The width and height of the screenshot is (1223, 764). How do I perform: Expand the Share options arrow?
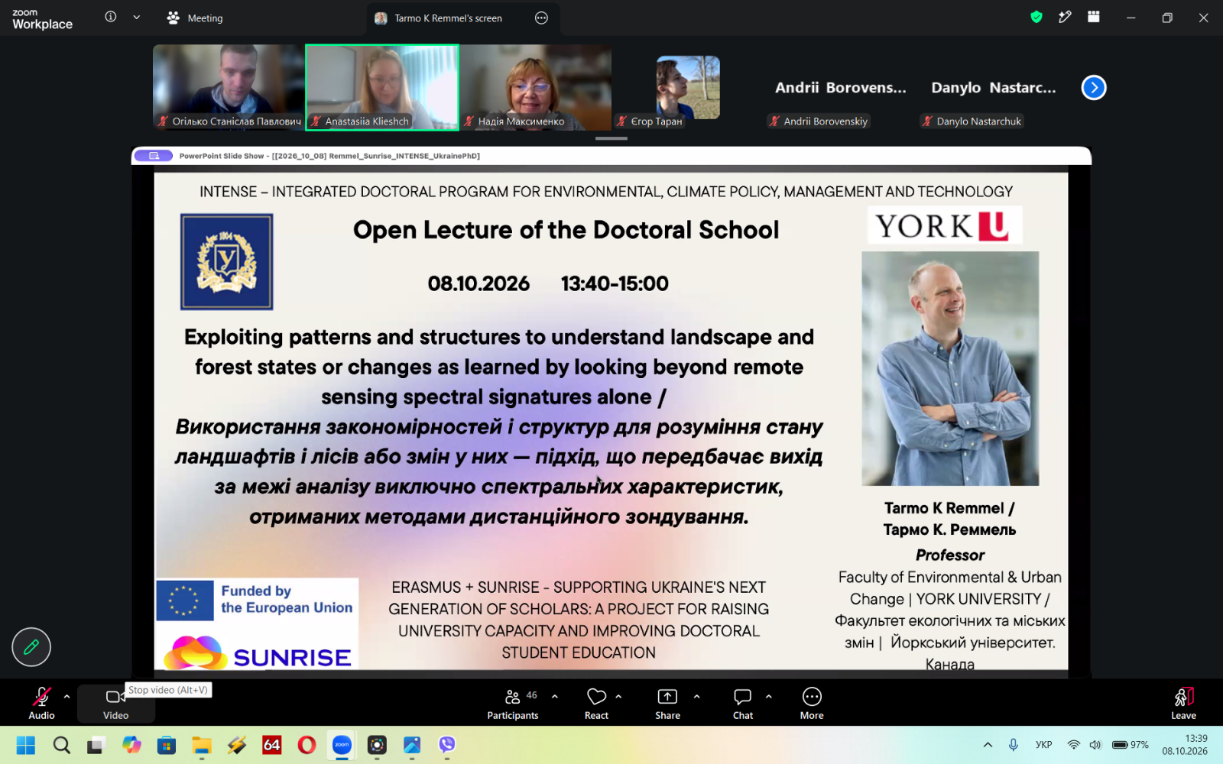pos(696,696)
